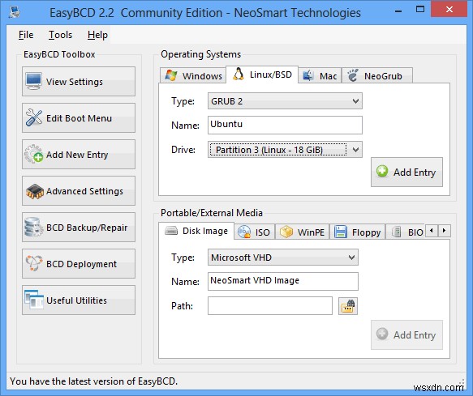The image size is (473, 396).
Task: Open Useful Utilities text label
Action: [76, 300]
